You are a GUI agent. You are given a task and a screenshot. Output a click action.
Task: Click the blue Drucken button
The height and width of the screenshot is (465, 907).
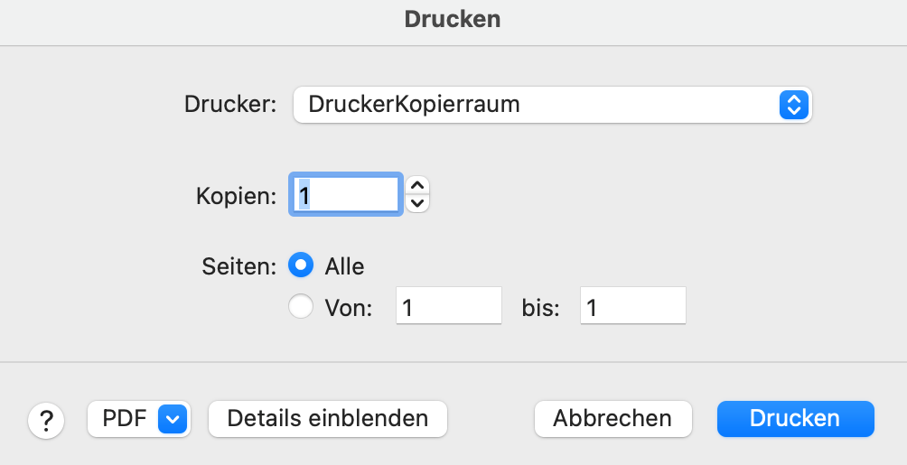tap(795, 419)
